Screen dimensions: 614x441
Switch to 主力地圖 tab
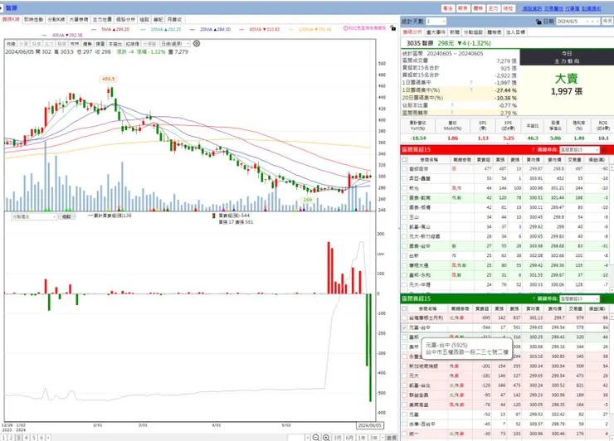click(102, 20)
